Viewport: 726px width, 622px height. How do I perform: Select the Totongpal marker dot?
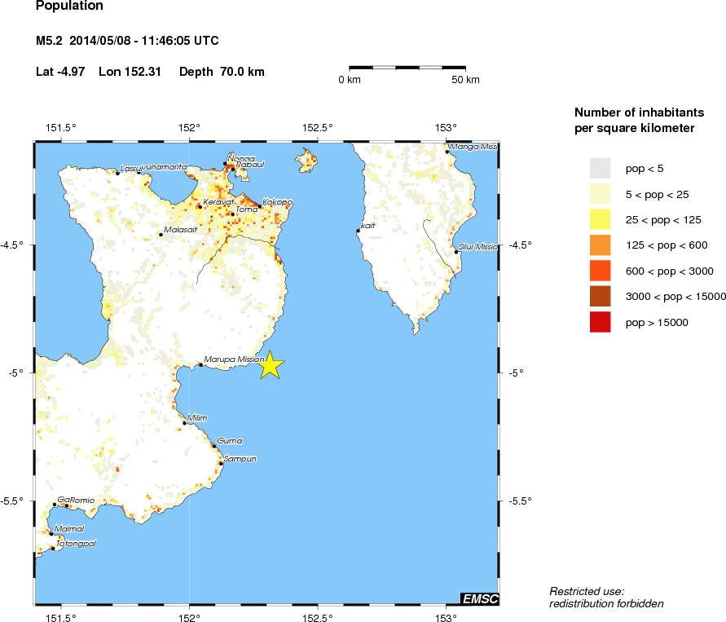click(x=52, y=548)
